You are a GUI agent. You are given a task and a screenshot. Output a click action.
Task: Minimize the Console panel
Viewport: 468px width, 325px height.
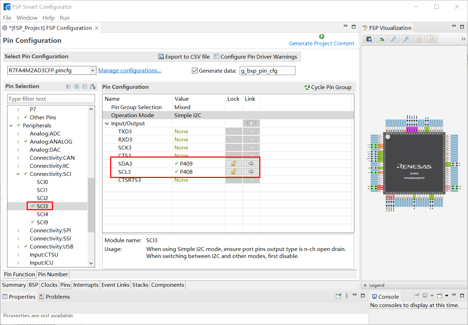point(454,295)
